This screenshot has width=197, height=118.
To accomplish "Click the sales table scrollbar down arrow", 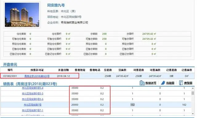I will 193,114.
